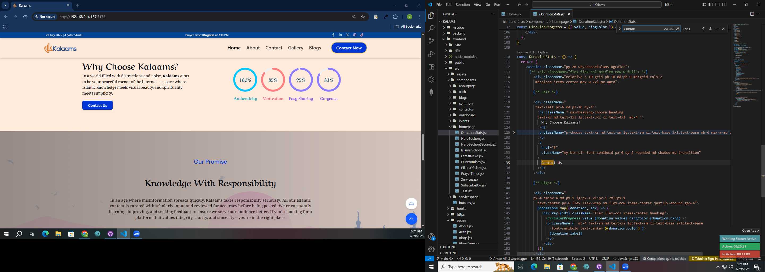Open the Selection menu in VS Code
Screen dimensions: 765x272
tap(462, 5)
